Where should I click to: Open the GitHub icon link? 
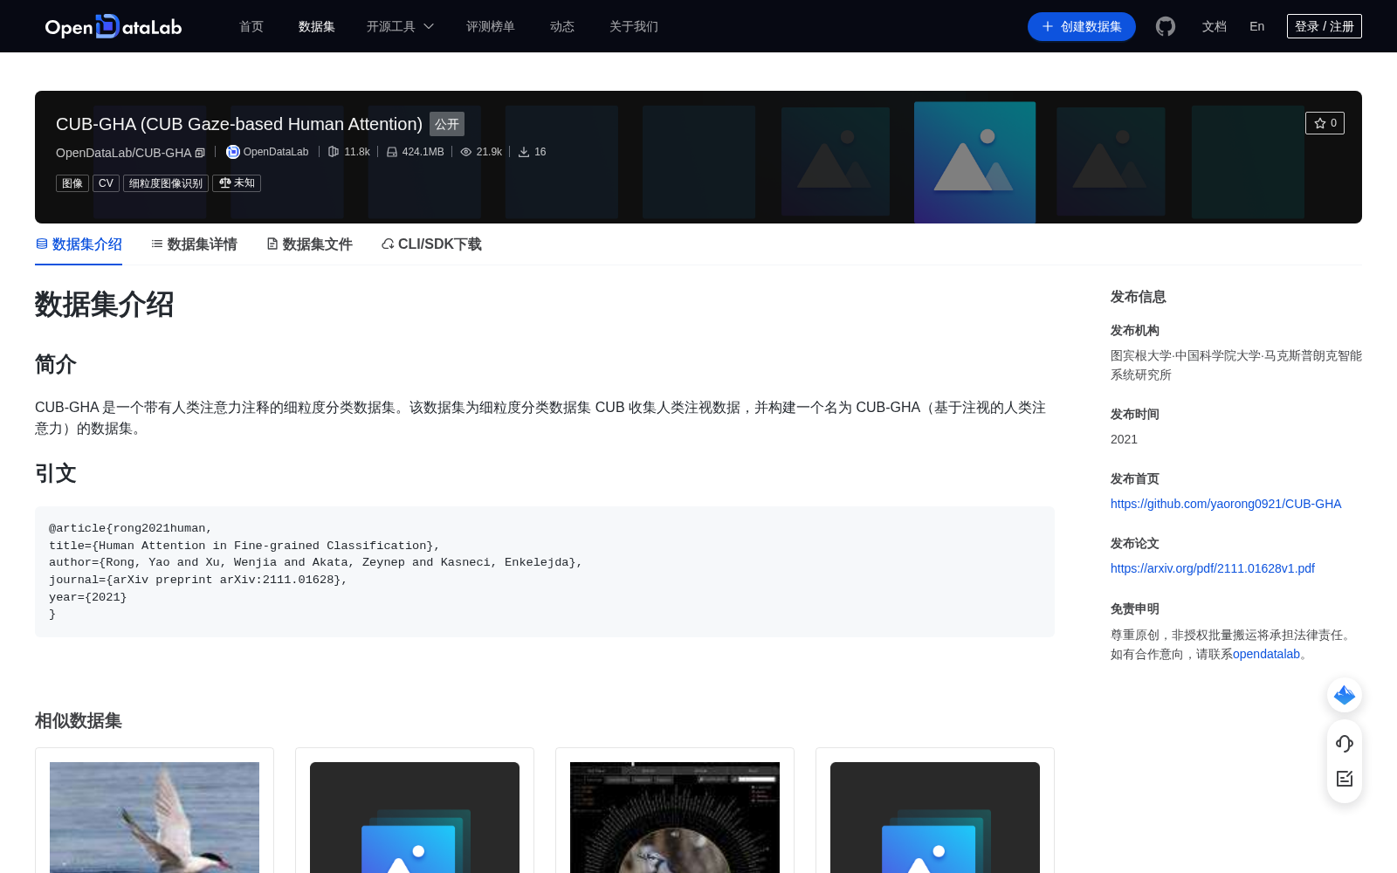[1165, 26]
